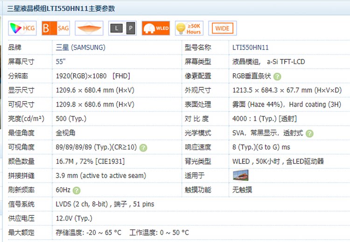Click the 1209.8 × 680.6 mm viewable size
Screen dimensions: 350x242
(x=95, y=105)
